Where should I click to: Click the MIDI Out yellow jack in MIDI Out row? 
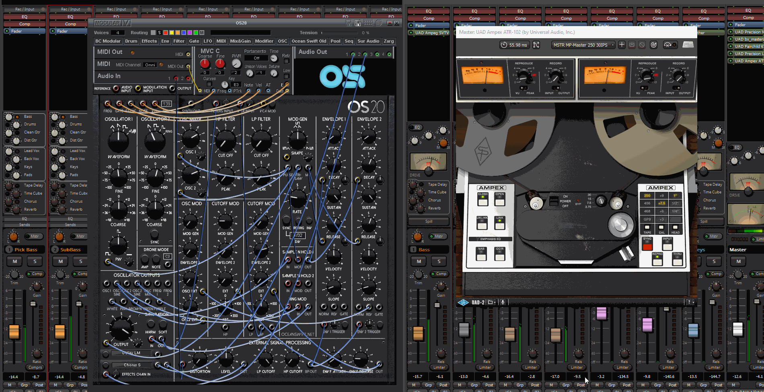pos(188,54)
